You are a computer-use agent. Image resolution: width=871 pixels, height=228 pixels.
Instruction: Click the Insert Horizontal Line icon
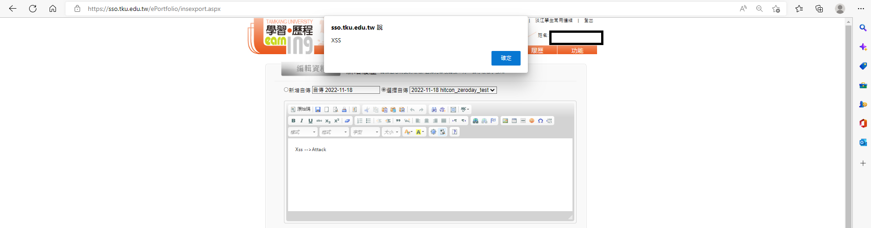click(523, 121)
